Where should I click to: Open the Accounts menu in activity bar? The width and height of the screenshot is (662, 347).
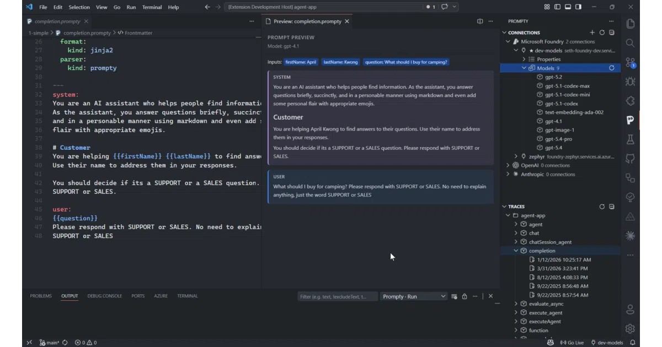coord(630,310)
